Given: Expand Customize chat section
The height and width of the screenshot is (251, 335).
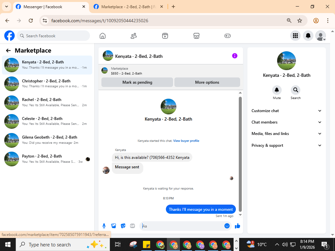Looking at the screenshot, I should click(287, 111).
